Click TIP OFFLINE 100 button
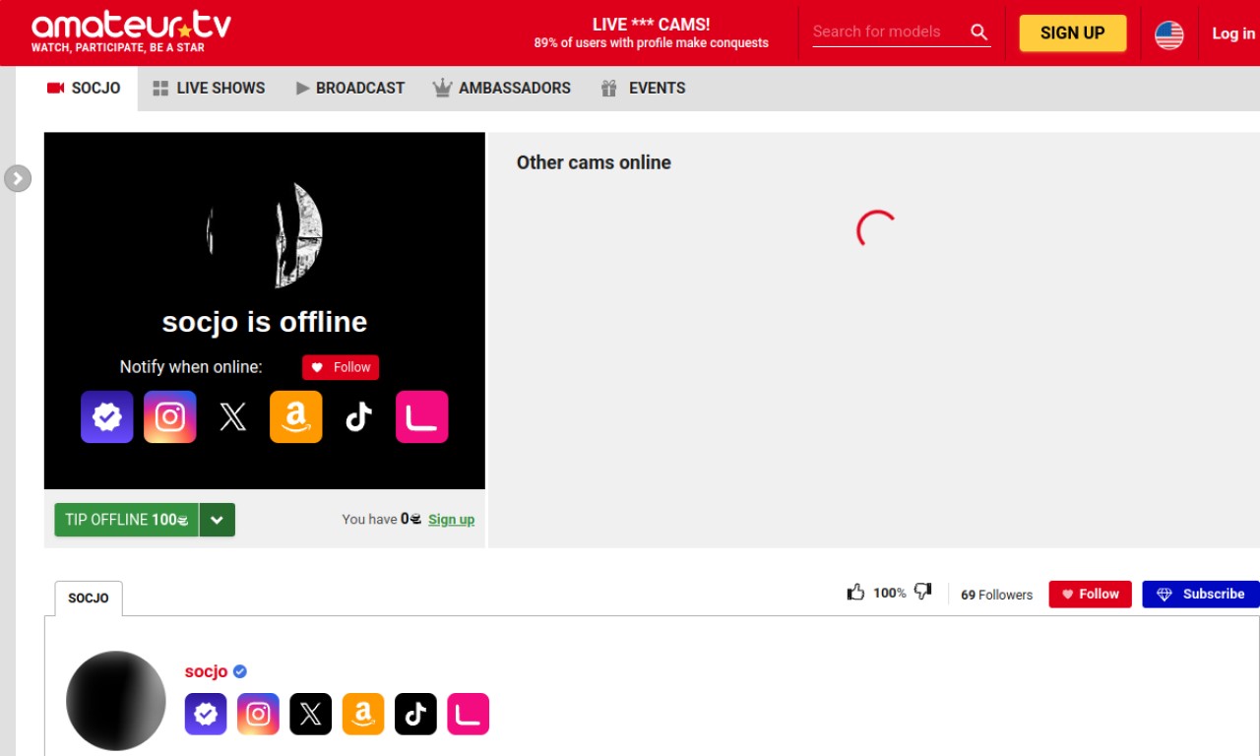The image size is (1260, 756). (x=127, y=520)
